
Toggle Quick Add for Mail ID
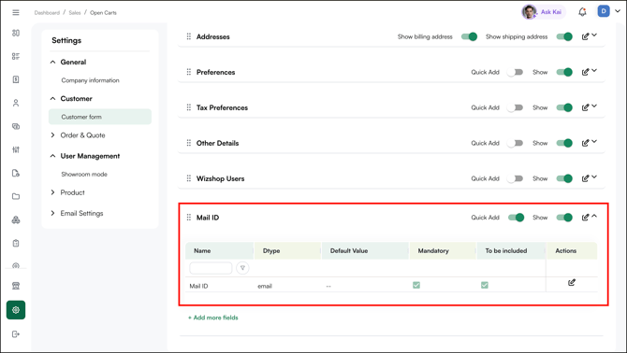pos(516,218)
